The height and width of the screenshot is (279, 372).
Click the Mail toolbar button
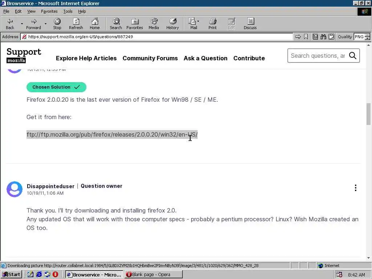tap(193, 24)
